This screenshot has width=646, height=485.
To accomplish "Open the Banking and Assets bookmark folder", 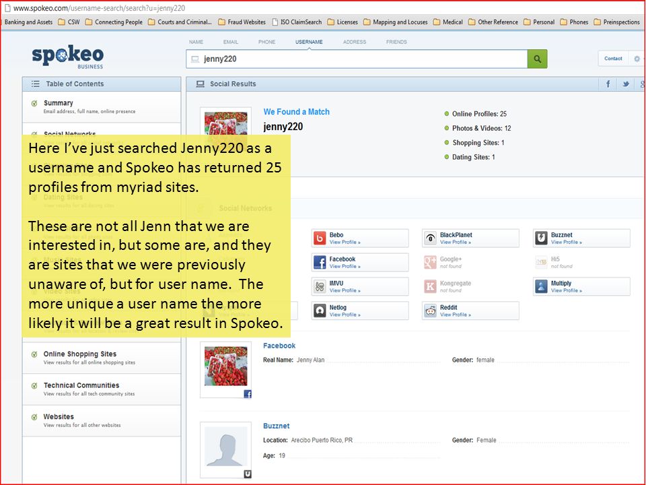I will click(28, 22).
